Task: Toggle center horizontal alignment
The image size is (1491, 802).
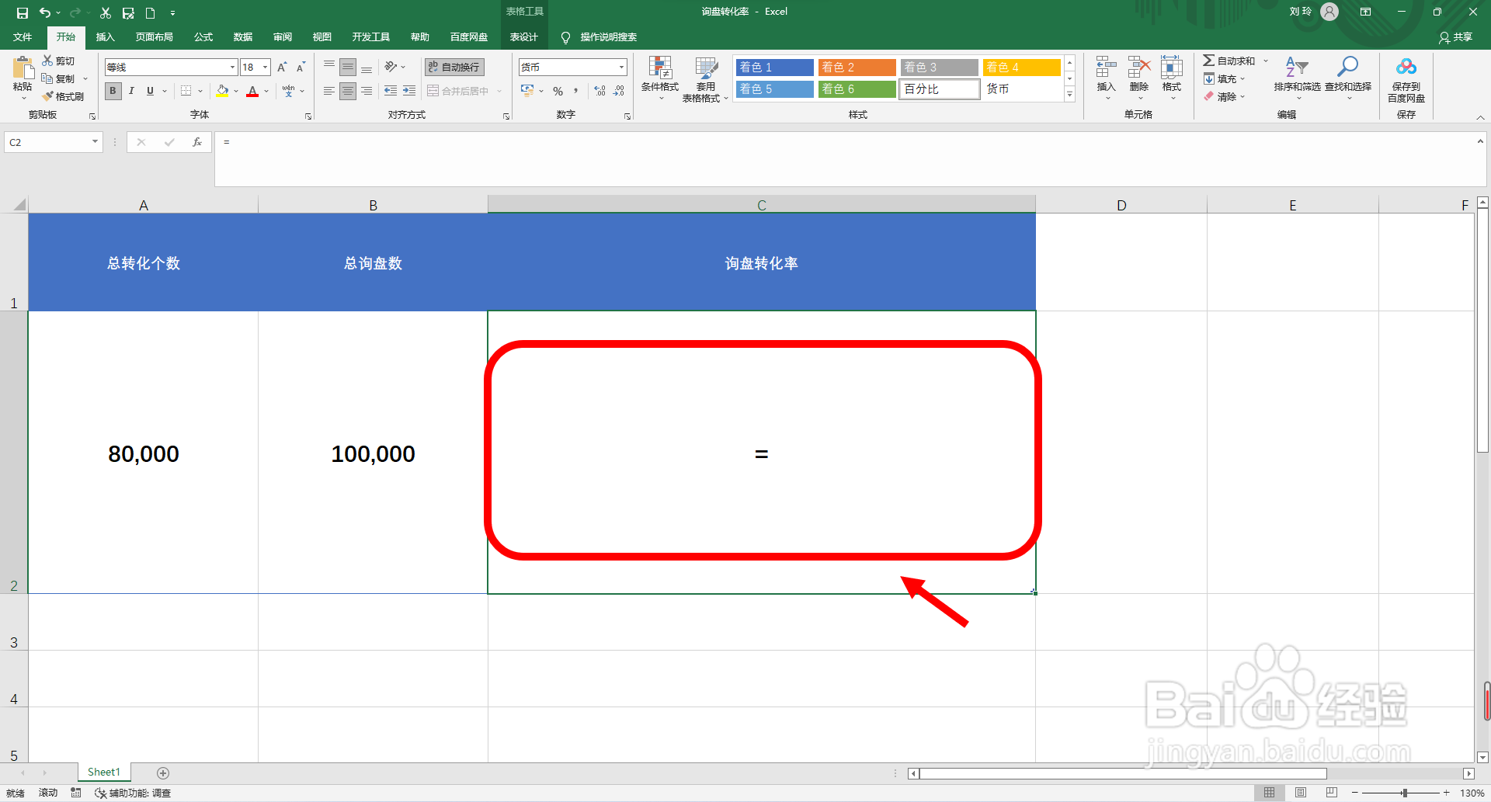Action: coord(348,91)
